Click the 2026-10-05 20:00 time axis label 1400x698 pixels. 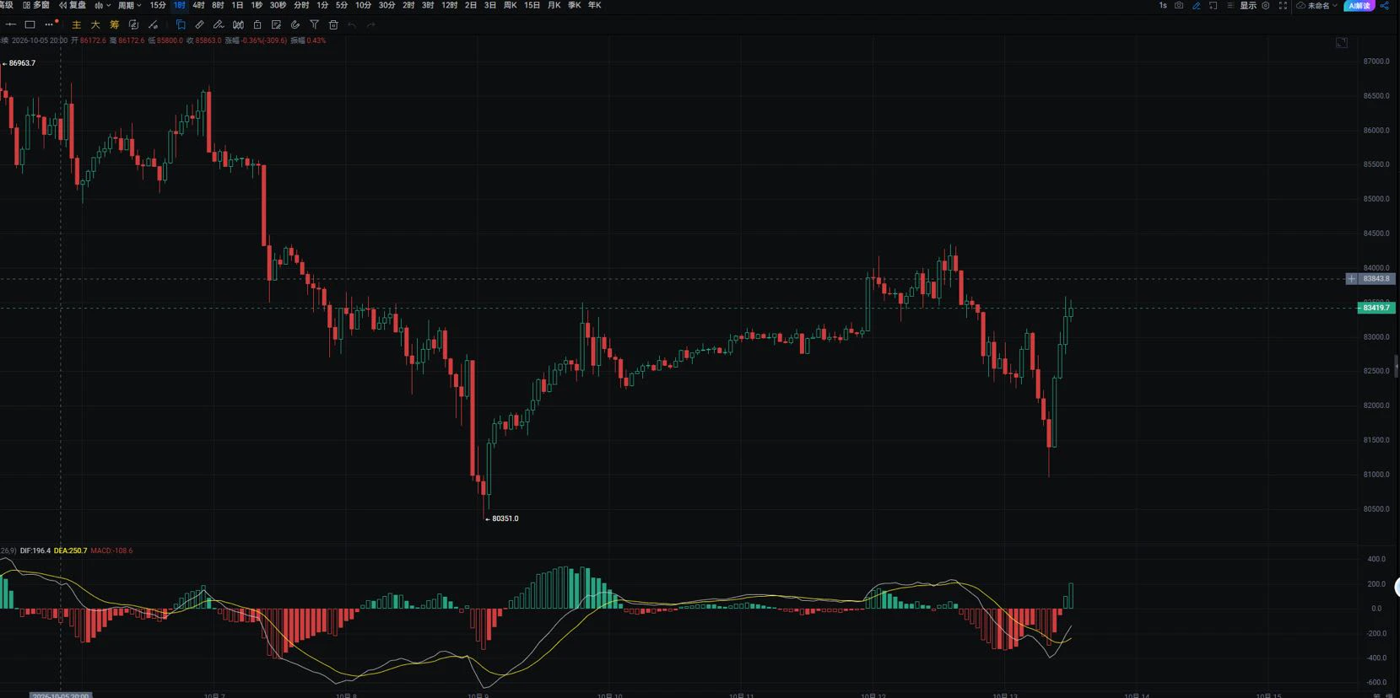[x=60, y=695]
